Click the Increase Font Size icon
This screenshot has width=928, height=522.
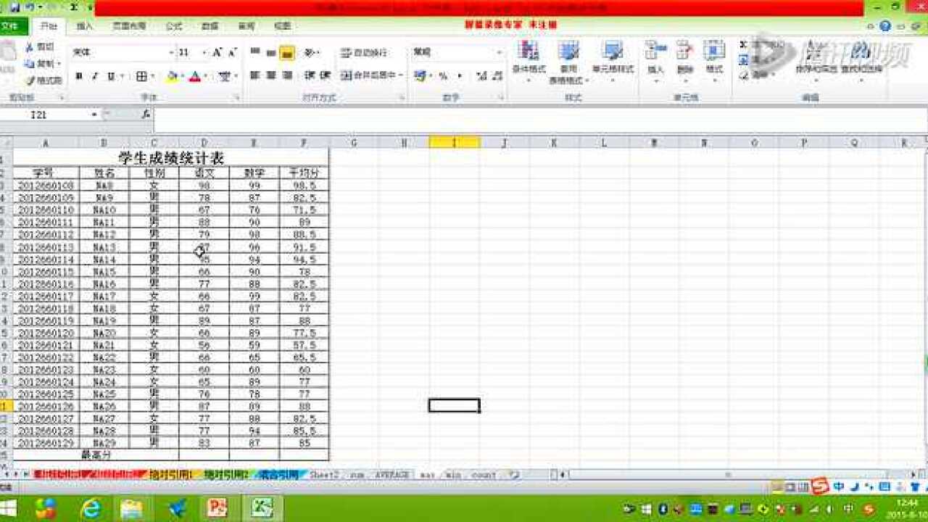click(217, 53)
